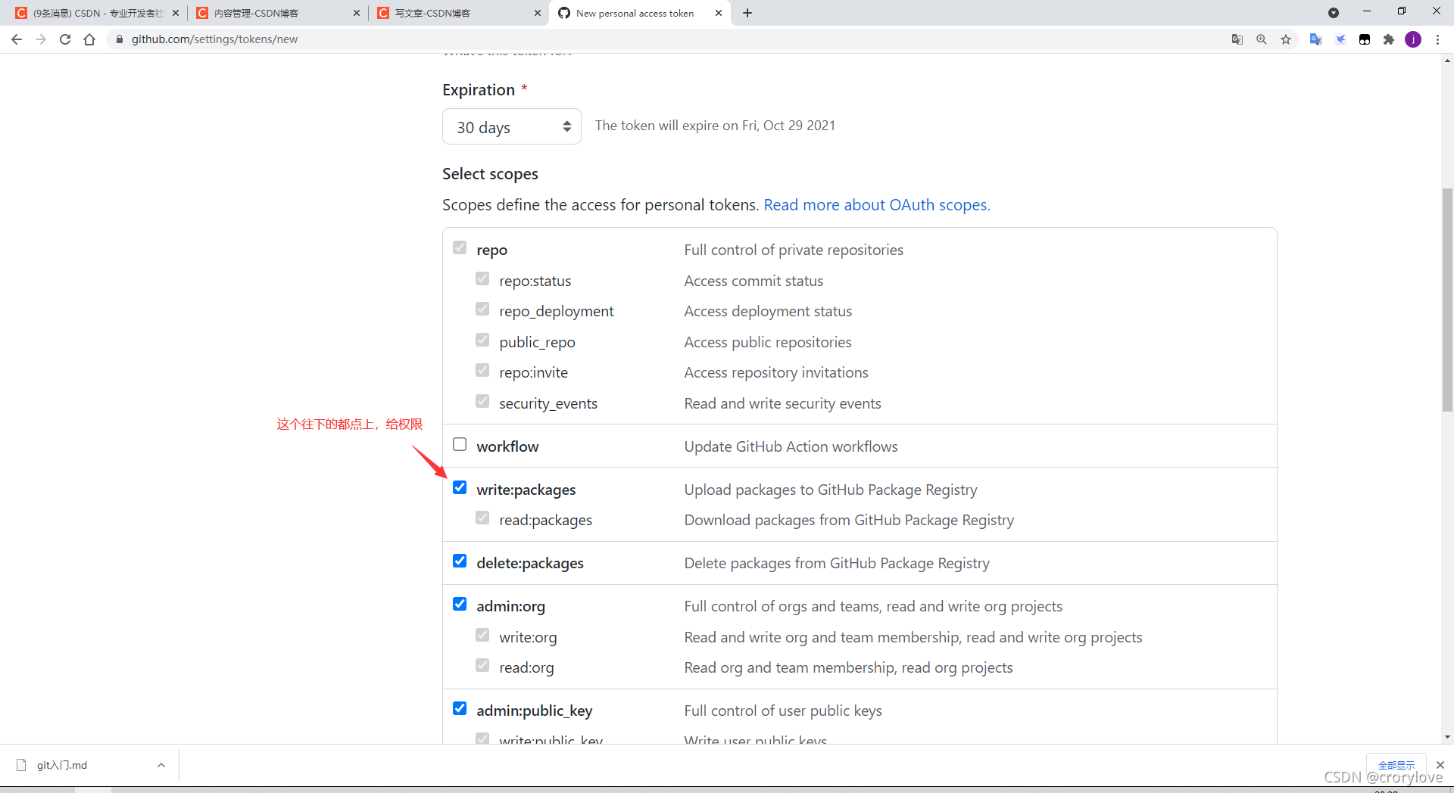Open a new tab with plus icon

(x=747, y=13)
